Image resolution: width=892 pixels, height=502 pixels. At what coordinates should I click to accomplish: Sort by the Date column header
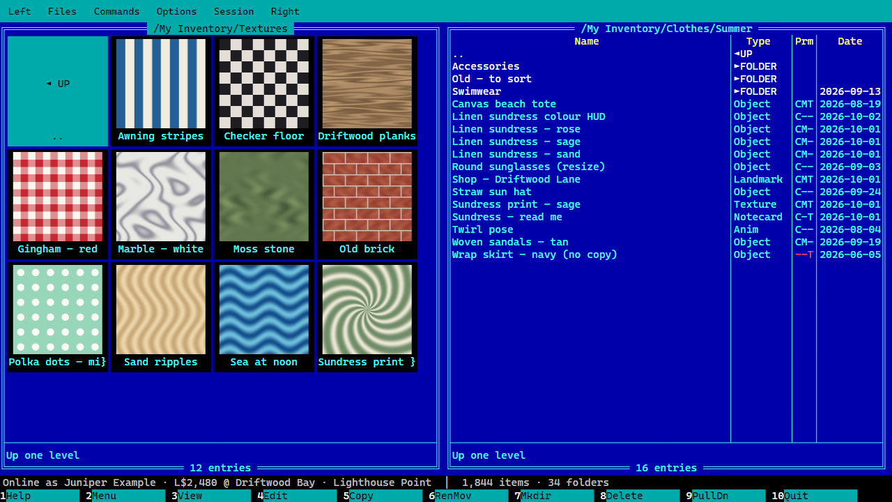(850, 41)
